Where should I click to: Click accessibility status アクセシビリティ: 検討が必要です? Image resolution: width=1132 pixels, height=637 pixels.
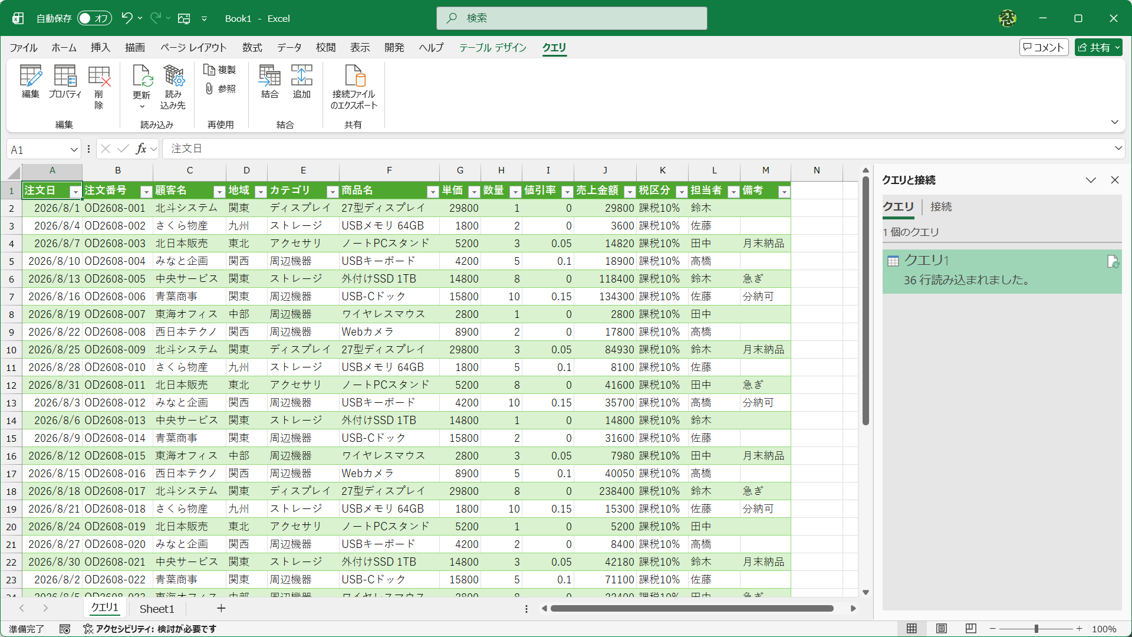click(150, 629)
